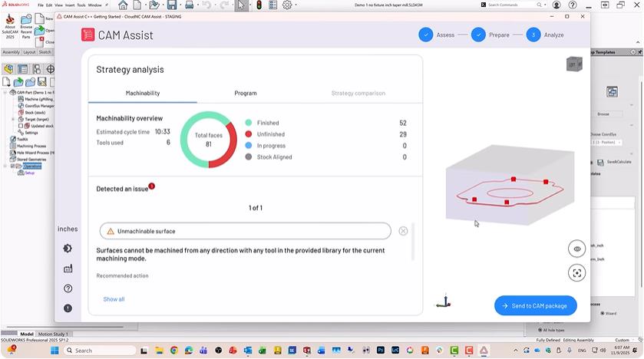
Task: Click the SolidCAM manager tab icon in left panel
Action: [8, 69]
